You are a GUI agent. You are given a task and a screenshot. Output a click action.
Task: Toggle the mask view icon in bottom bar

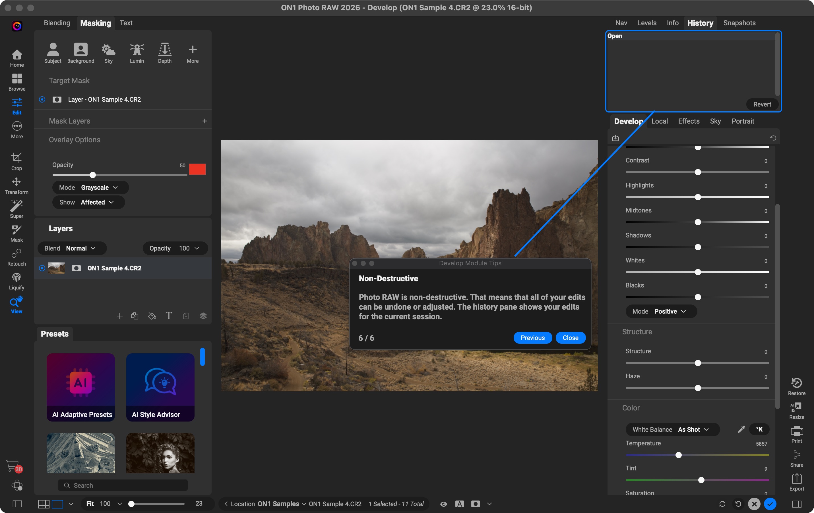(x=475, y=504)
